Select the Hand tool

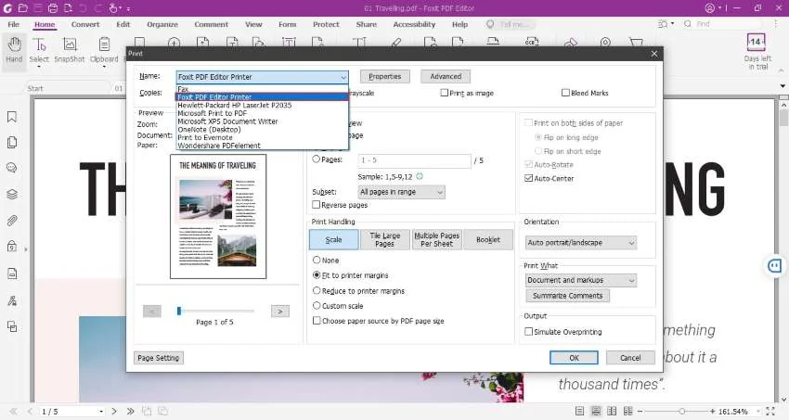14,50
